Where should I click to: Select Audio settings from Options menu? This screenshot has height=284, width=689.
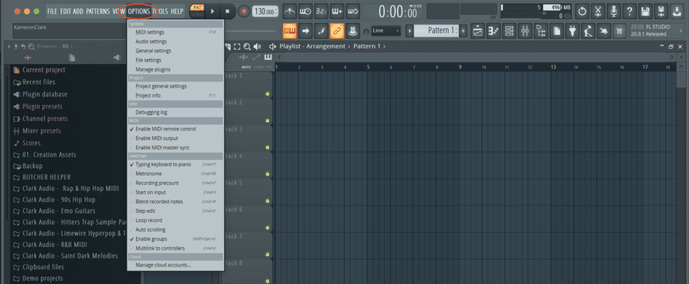(176, 41)
